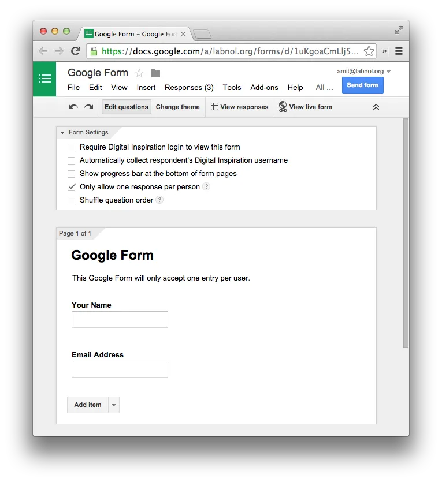Click the redo arrow icon

coord(89,107)
